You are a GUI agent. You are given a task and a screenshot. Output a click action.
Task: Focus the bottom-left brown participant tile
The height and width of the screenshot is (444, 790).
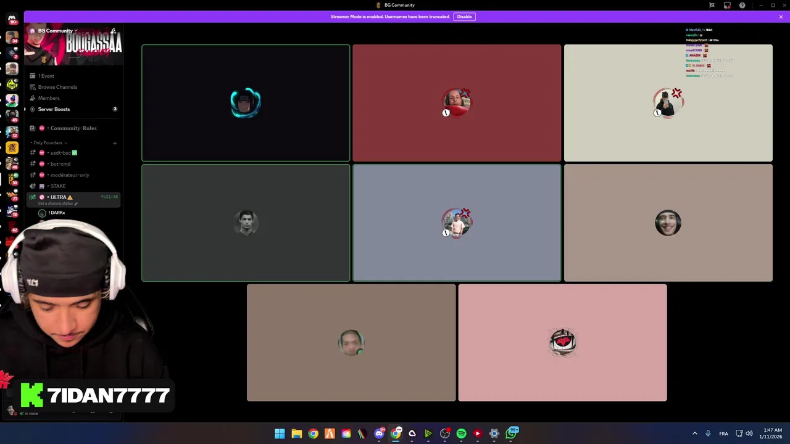[x=351, y=343]
